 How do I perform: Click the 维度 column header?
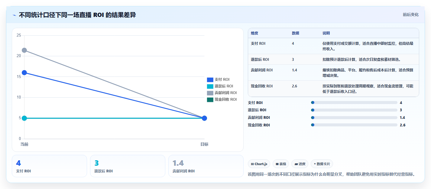pos(254,33)
